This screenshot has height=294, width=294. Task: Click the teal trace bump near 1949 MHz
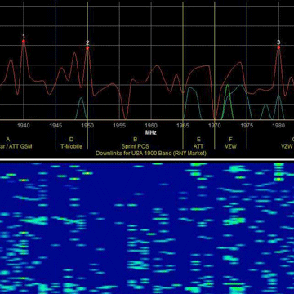(81, 108)
